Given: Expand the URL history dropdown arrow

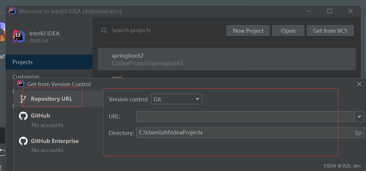Looking at the screenshot, I should [x=359, y=117].
